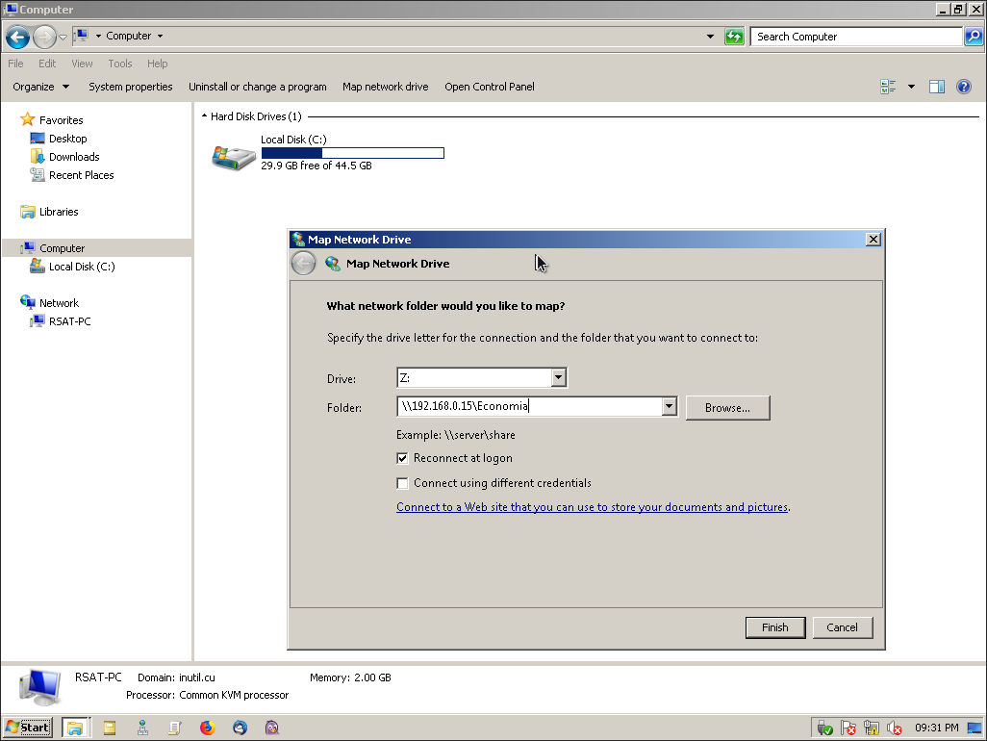Image resolution: width=987 pixels, height=741 pixels.
Task: Expand the Organize menu
Action: (41, 87)
